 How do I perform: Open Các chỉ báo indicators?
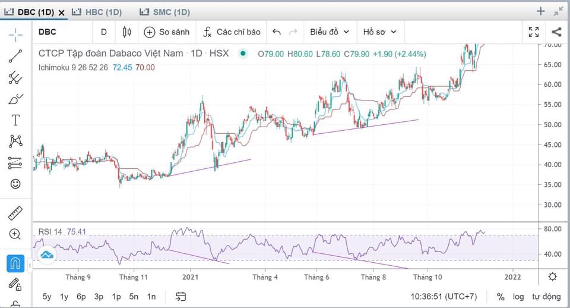(232, 32)
